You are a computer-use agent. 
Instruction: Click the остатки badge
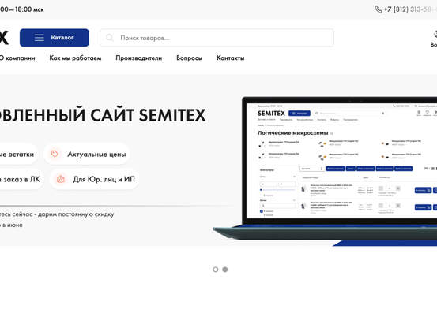point(19,154)
